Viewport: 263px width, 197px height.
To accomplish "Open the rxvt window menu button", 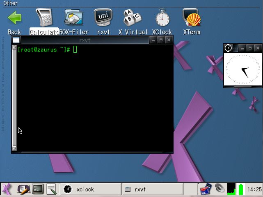I will pos(16,40).
